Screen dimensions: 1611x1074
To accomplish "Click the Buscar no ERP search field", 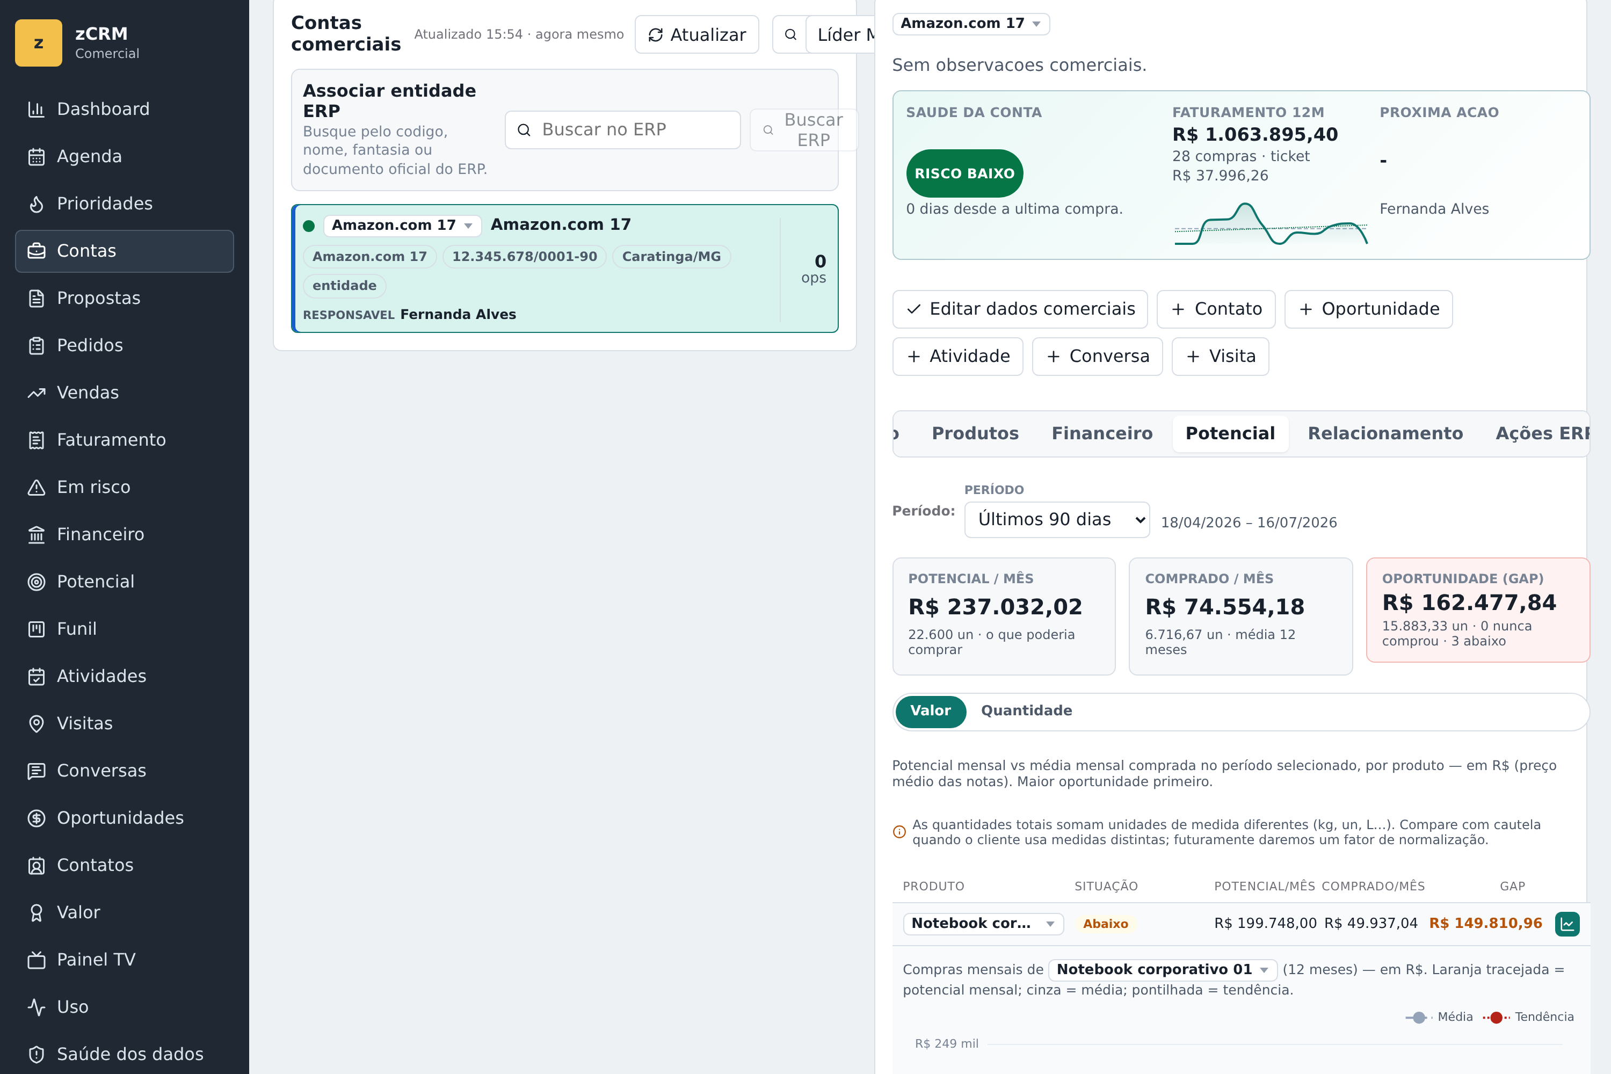I will point(622,129).
